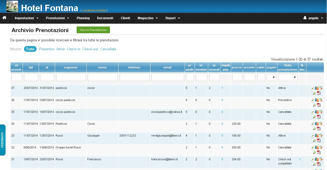Open the angelo user dropdown
Image resolution: width=327 pixels, height=170 pixels.
[x=313, y=18]
